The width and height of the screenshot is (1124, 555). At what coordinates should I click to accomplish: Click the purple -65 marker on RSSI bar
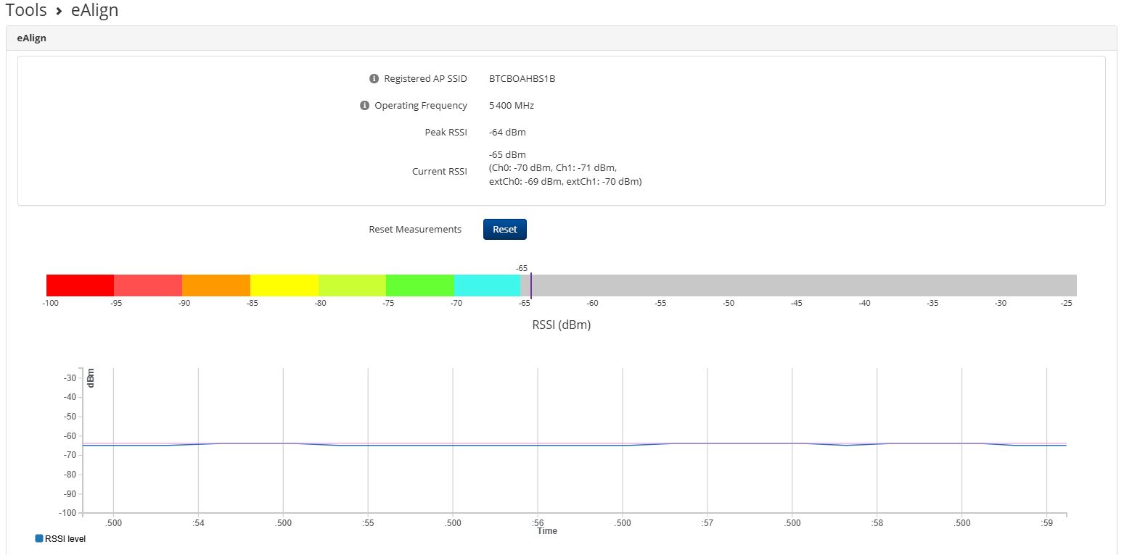pos(531,284)
